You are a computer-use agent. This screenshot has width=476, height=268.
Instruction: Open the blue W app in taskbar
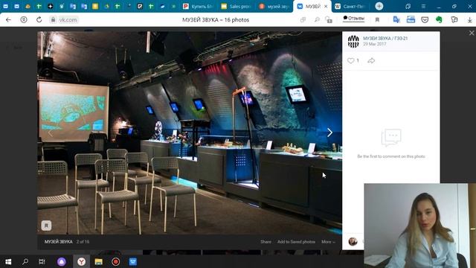click(133, 261)
